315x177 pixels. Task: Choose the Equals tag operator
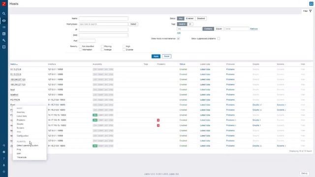(x=219, y=29)
